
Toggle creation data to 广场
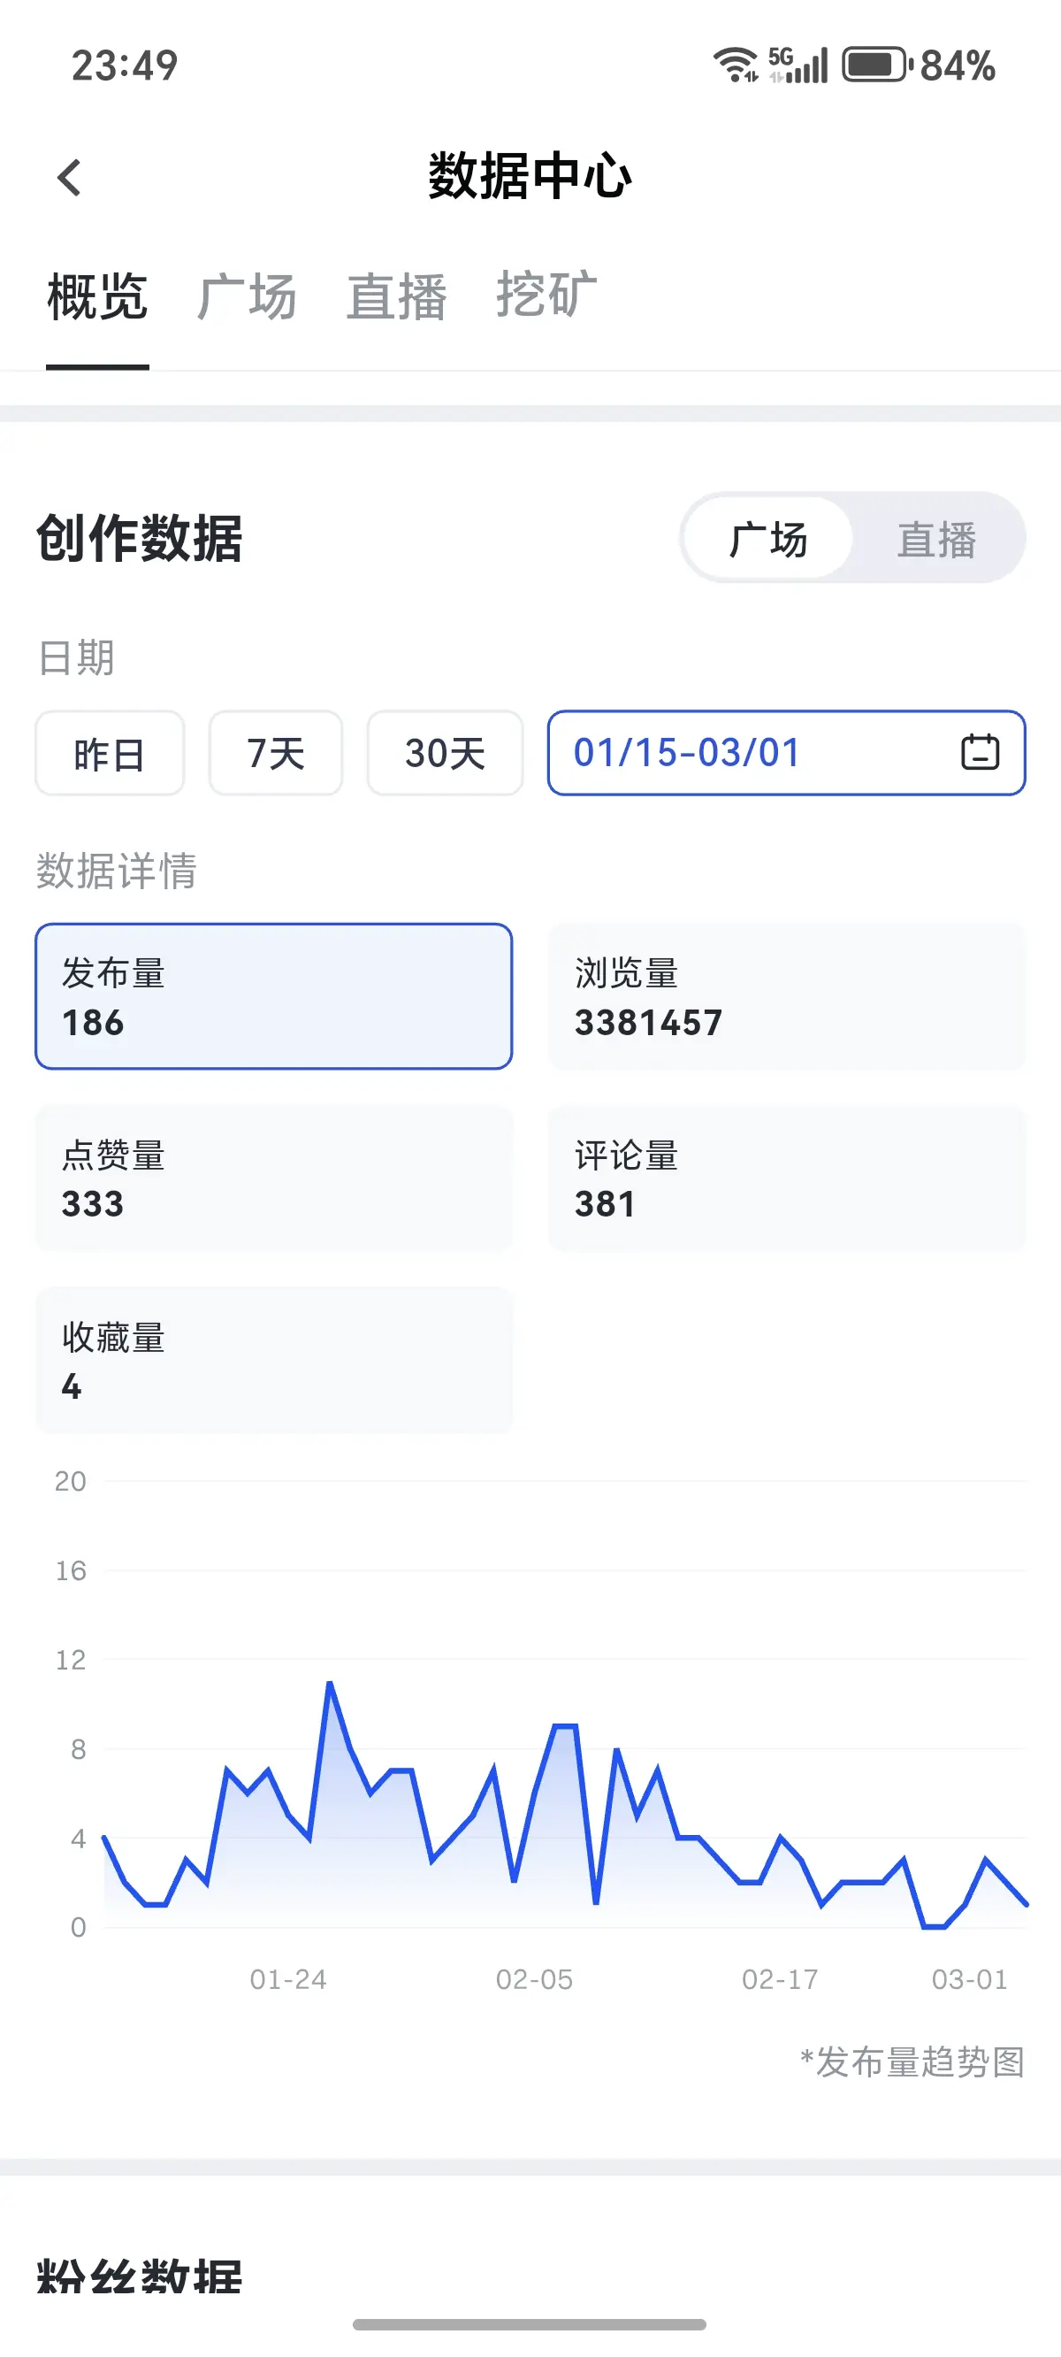[768, 539]
